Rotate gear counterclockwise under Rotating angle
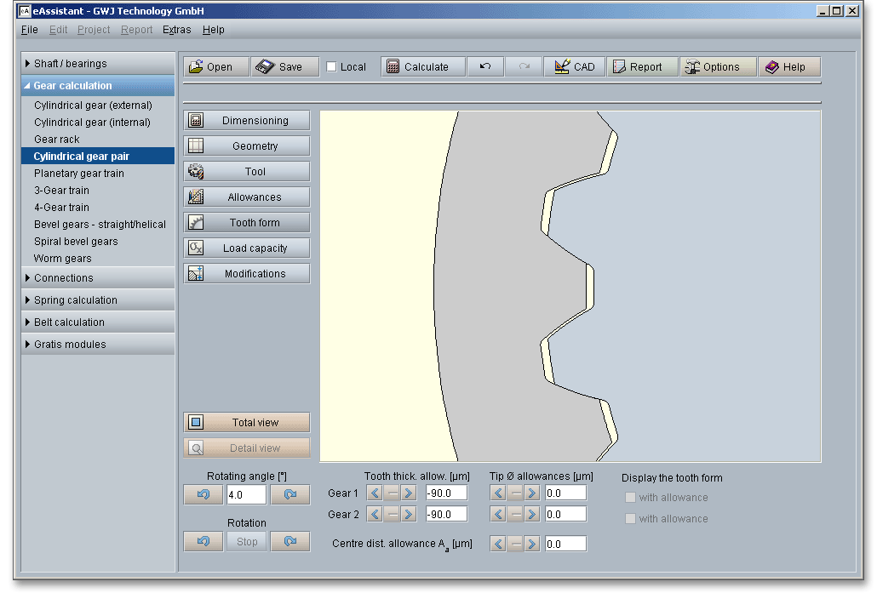Image resolution: width=877 pixels, height=593 pixels. click(203, 495)
